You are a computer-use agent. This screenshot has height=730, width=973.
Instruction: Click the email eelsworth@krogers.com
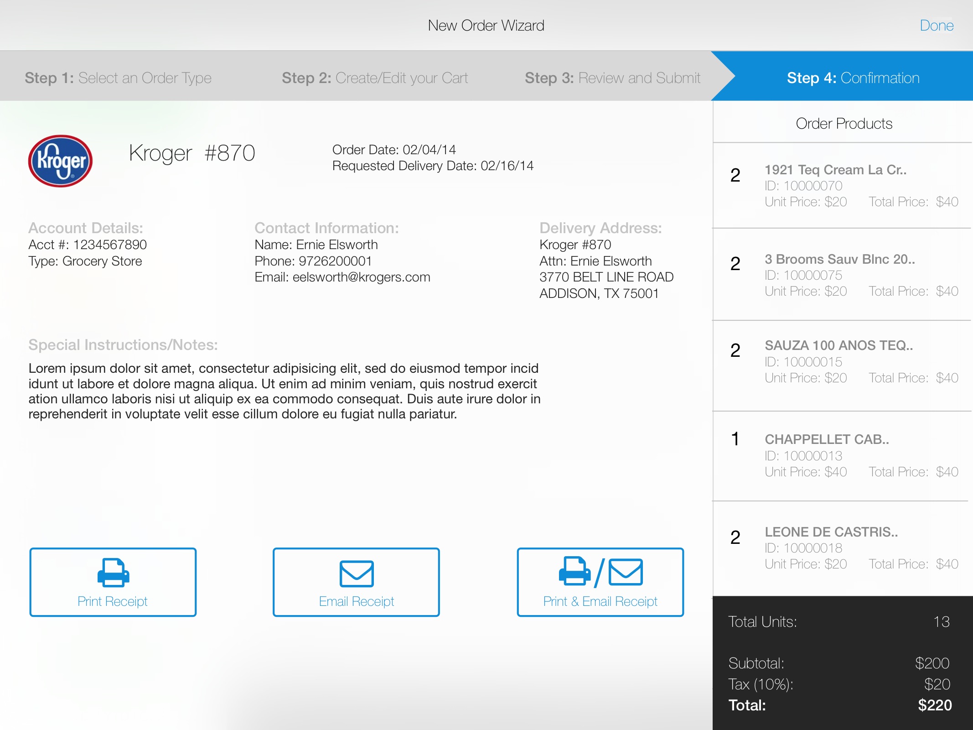click(x=361, y=277)
